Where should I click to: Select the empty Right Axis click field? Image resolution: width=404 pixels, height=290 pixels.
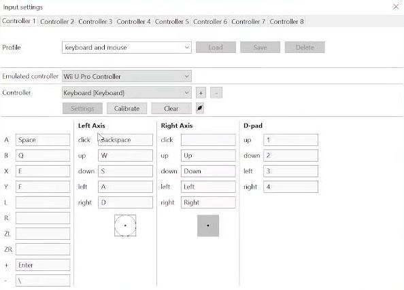click(x=208, y=140)
